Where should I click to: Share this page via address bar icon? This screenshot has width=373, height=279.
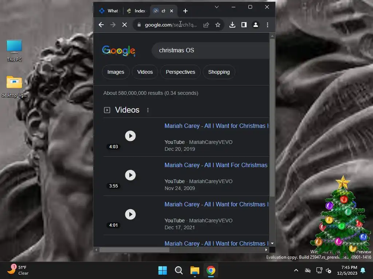click(206, 25)
